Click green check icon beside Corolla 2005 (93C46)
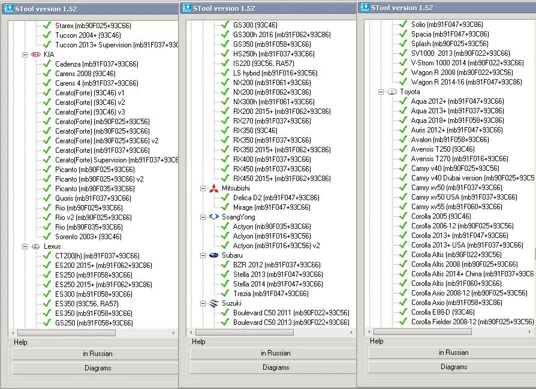The width and height of the screenshot is (536, 389). point(403,216)
